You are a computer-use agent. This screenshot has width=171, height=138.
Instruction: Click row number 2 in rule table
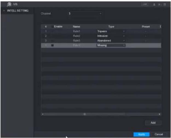pyautogui.click(x=46, y=36)
